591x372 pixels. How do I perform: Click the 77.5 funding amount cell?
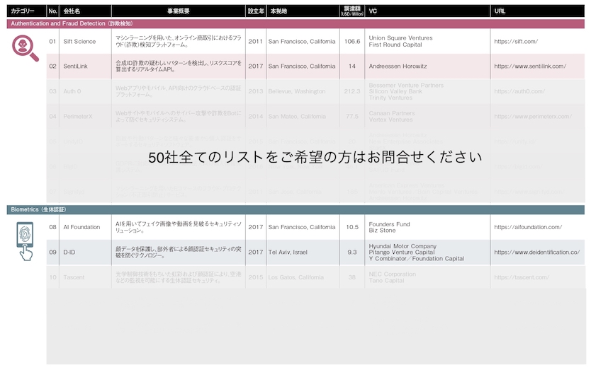pyautogui.click(x=352, y=117)
